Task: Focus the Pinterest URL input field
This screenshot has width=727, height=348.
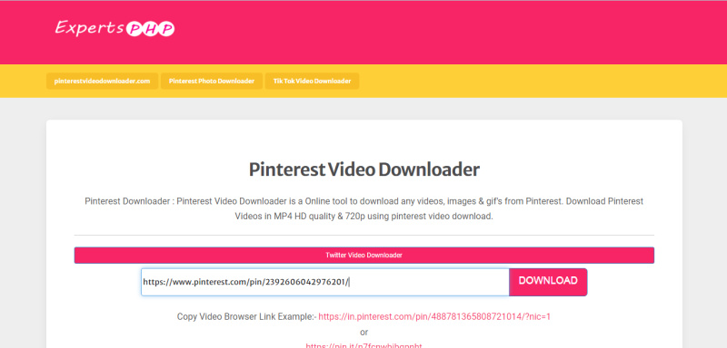Action: point(325,282)
